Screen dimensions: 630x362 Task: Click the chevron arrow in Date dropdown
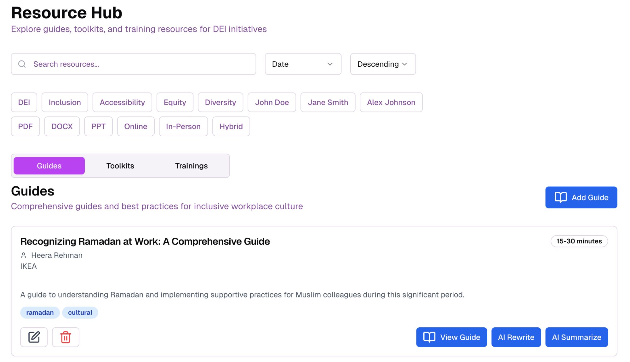330,64
